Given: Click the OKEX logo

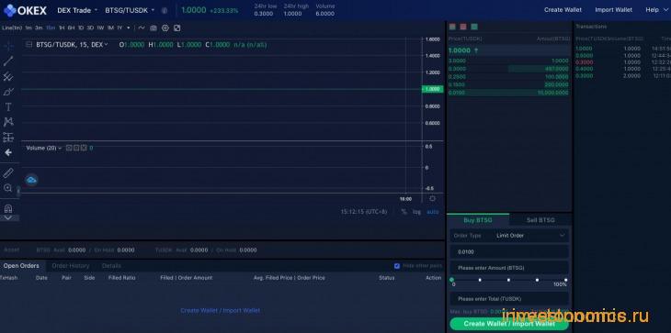Looking at the screenshot, I should coord(25,10).
